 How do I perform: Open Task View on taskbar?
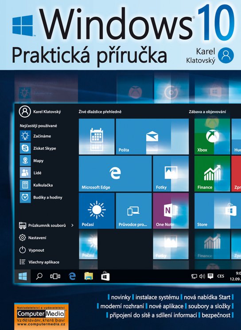coord(55,276)
